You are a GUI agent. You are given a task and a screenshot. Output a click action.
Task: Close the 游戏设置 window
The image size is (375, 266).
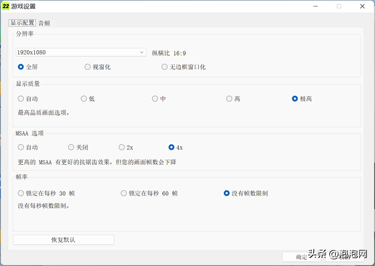(x=362, y=6)
